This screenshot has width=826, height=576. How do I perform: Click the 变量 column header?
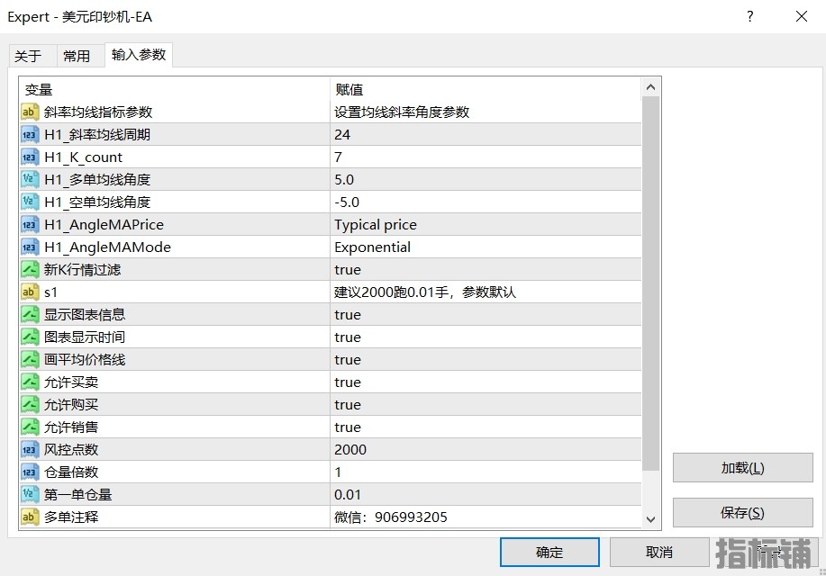tap(175, 89)
